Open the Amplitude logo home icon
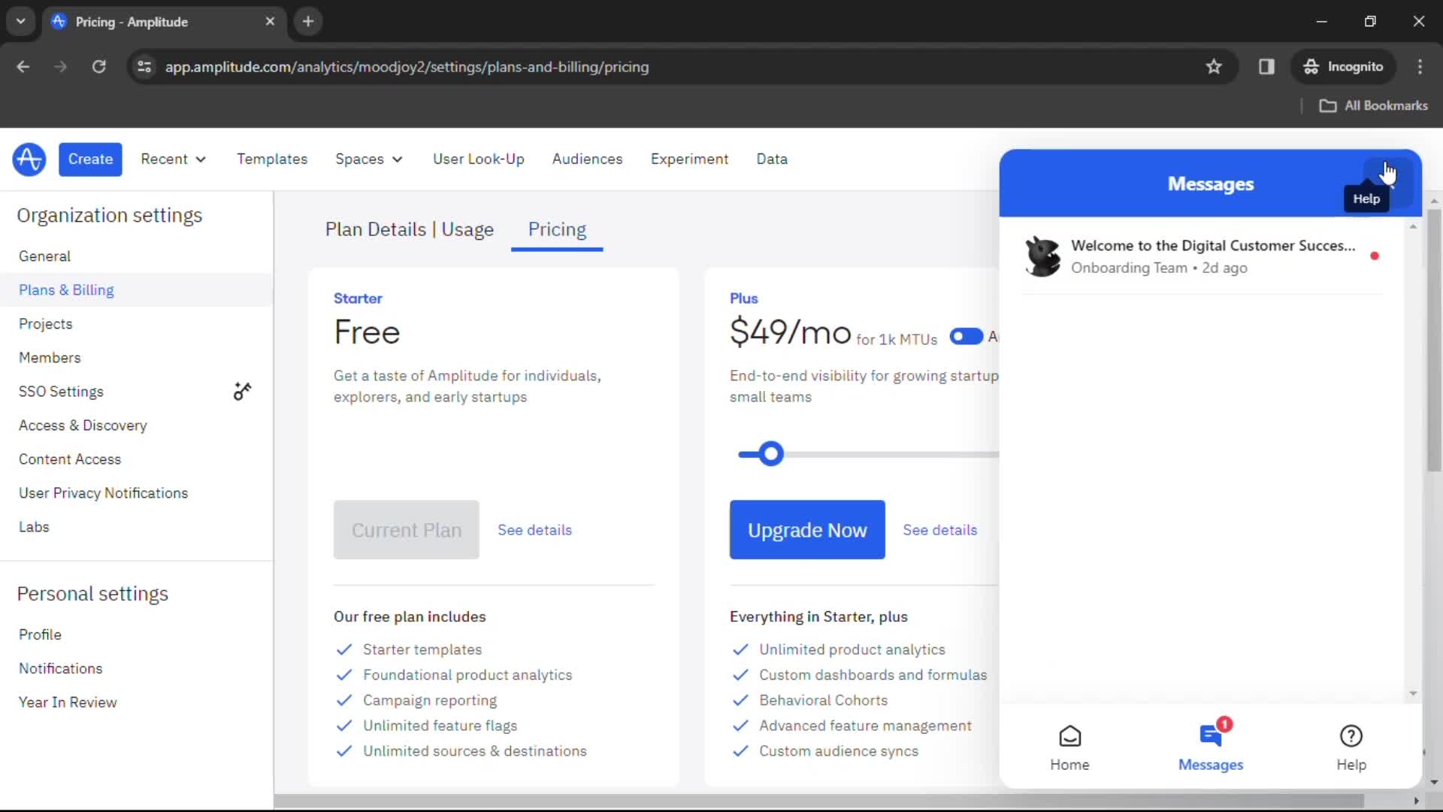 pyautogui.click(x=29, y=159)
